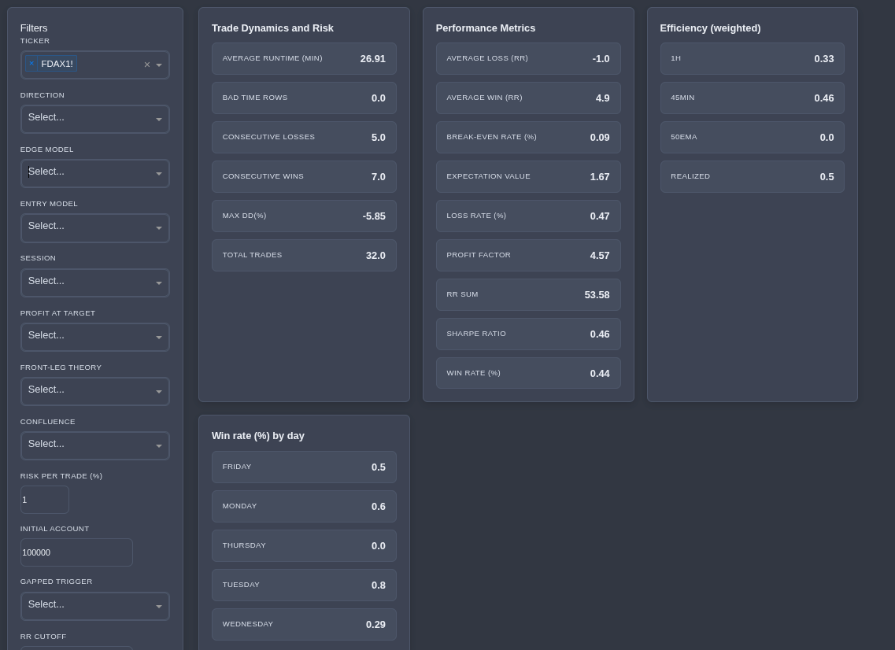Image resolution: width=895 pixels, height=650 pixels.
Task: Click the Efficiency (weighted) header
Action: pos(710,28)
